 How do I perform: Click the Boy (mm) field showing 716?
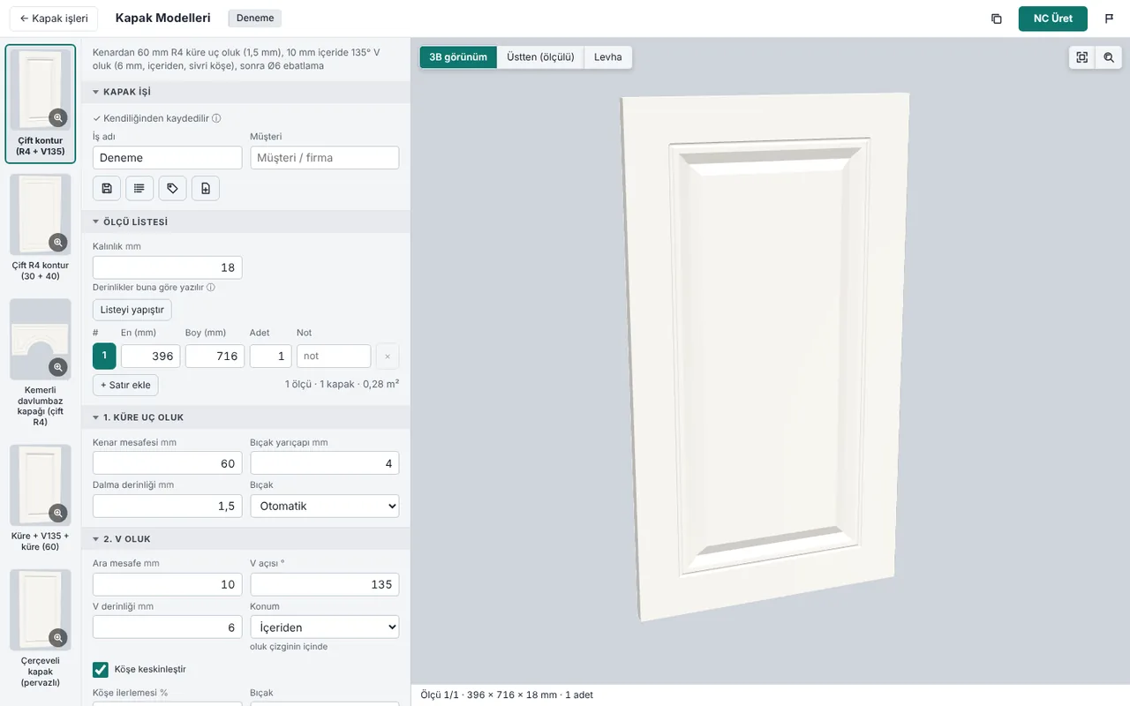[x=215, y=357]
